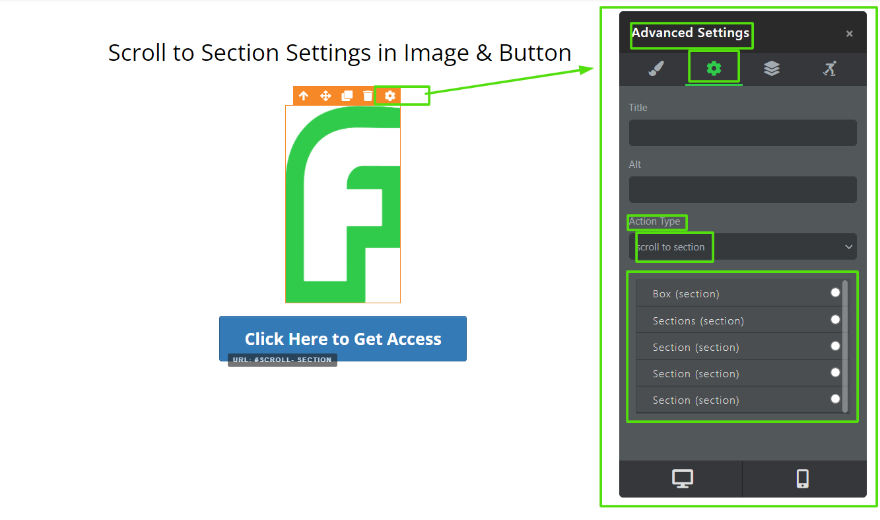
Task: Switch to mobile view icon
Action: tap(803, 478)
